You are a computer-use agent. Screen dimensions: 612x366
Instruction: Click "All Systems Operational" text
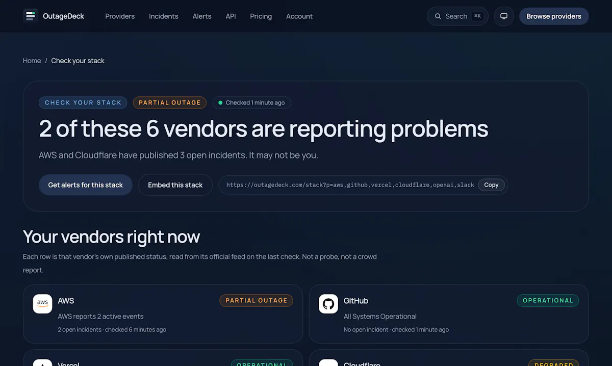(x=380, y=317)
